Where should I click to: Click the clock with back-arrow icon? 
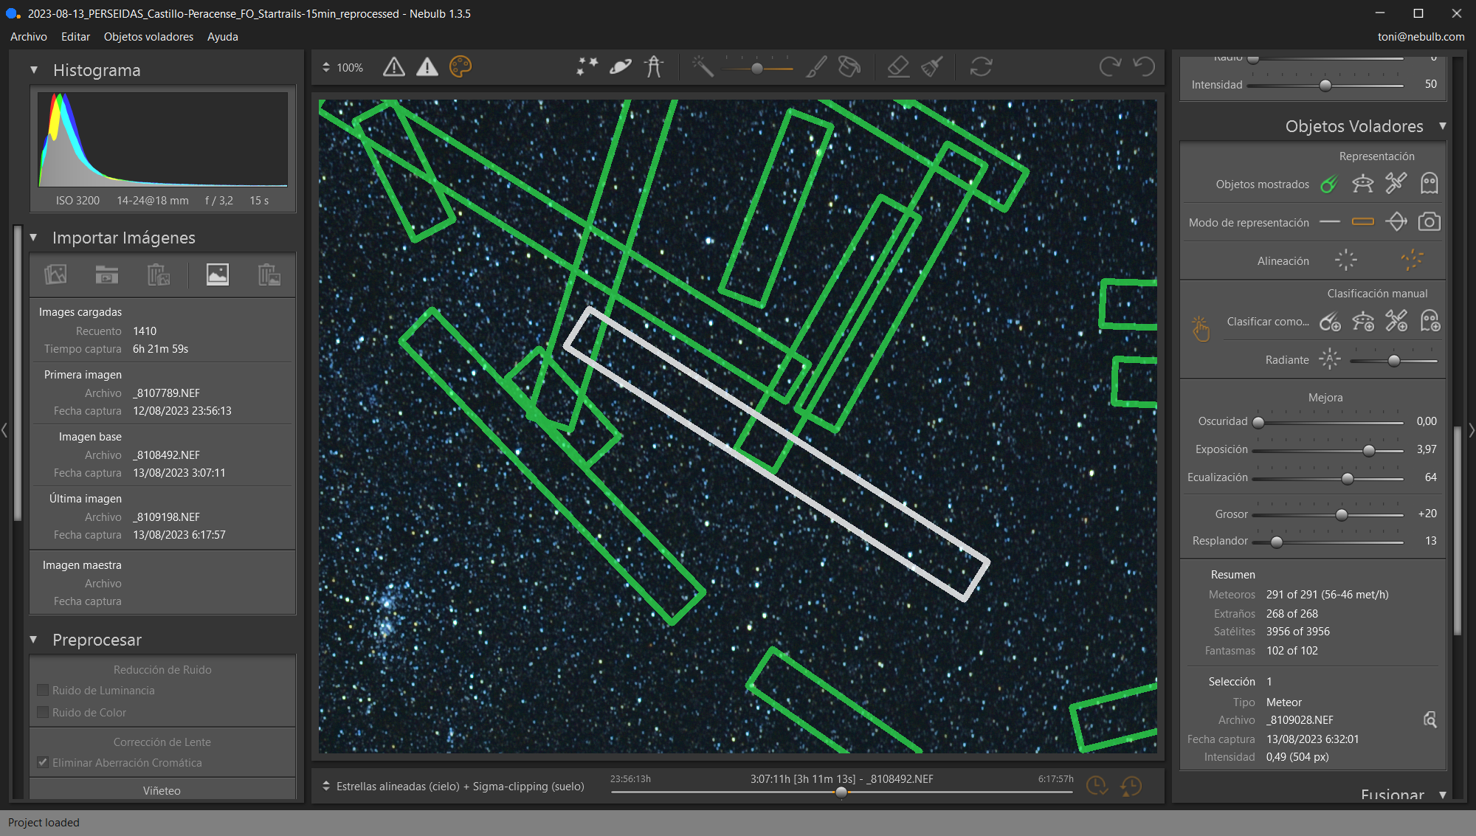[1131, 786]
